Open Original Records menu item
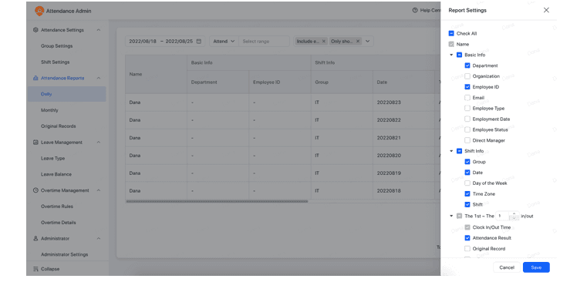The height and width of the screenshot is (282, 587). pyautogui.click(x=58, y=126)
